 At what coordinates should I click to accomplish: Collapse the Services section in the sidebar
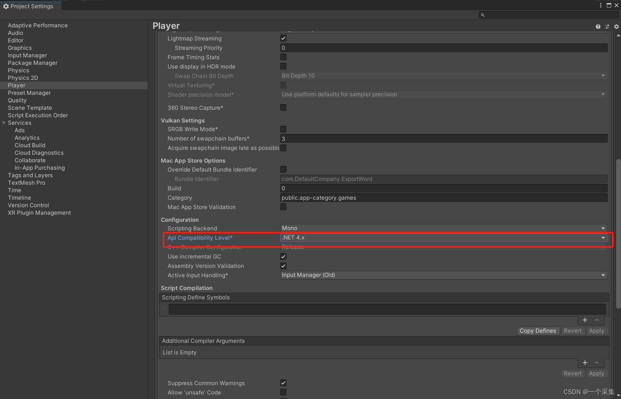click(x=4, y=123)
